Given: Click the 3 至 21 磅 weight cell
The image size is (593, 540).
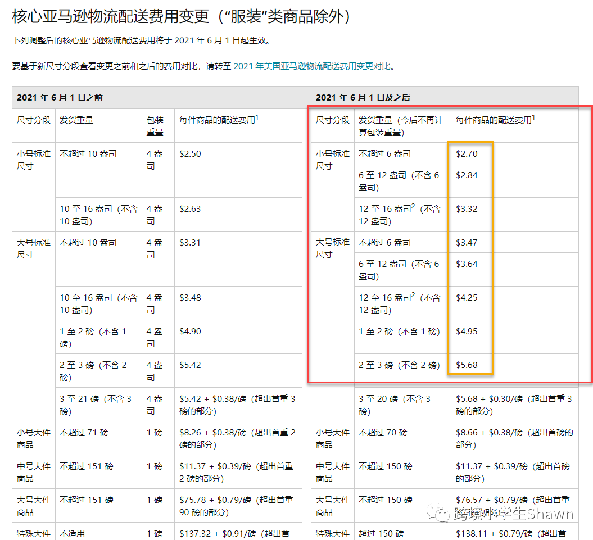Looking at the screenshot, I should pyautogui.click(x=96, y=405).
